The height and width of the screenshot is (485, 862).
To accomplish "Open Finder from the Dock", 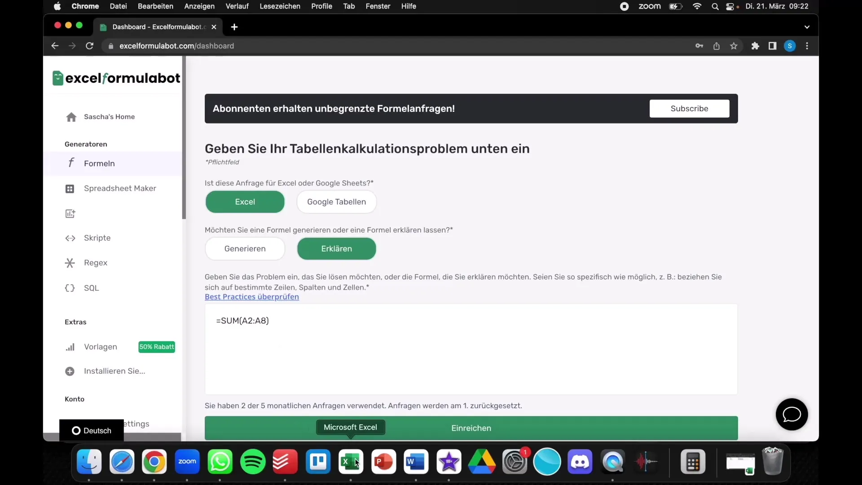I will point(89,462).
